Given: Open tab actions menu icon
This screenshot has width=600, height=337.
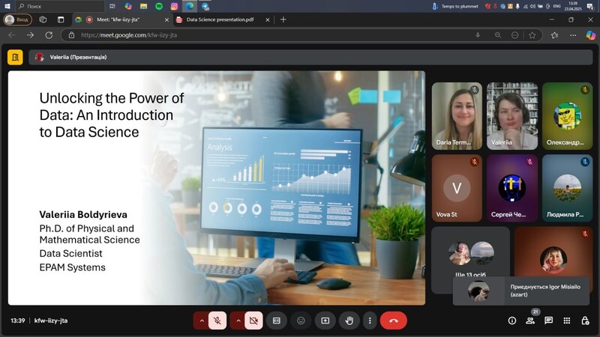Looking at the screenshot, I should (61, 19).
